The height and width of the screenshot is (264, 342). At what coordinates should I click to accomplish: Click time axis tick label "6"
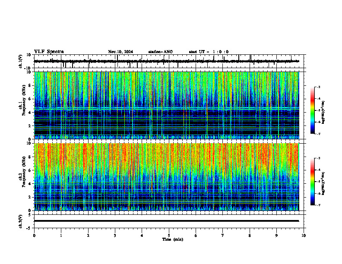(x=196, y=236)
